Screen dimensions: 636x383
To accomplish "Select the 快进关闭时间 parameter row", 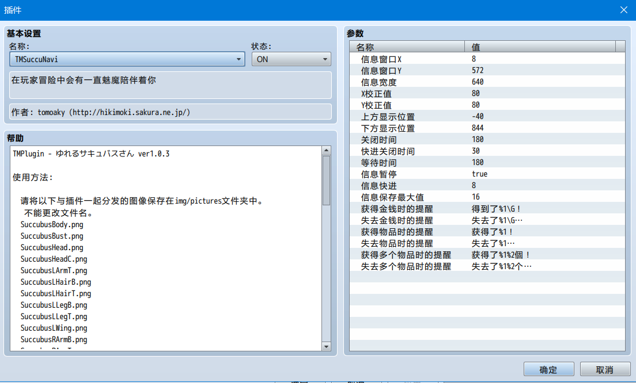I will [487, 151].
